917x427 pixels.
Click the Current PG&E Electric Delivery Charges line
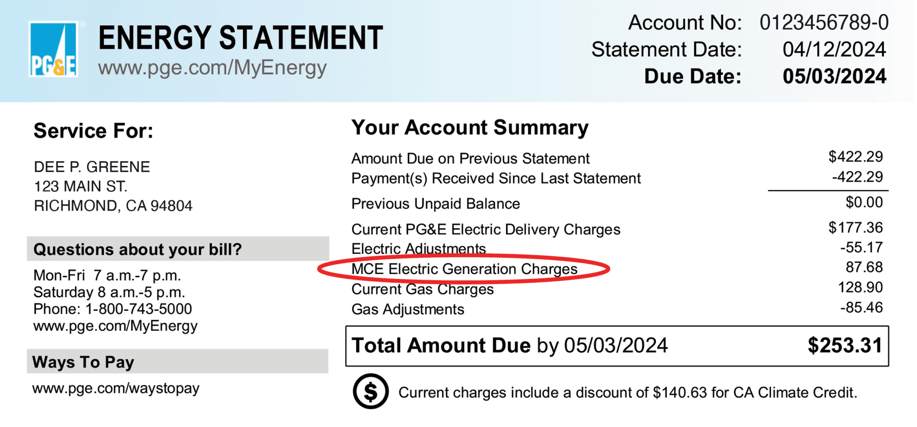(486, 229)
